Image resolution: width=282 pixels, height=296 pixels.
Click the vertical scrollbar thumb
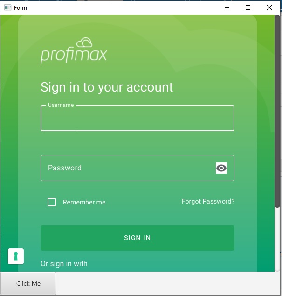(x=277, y=112)
